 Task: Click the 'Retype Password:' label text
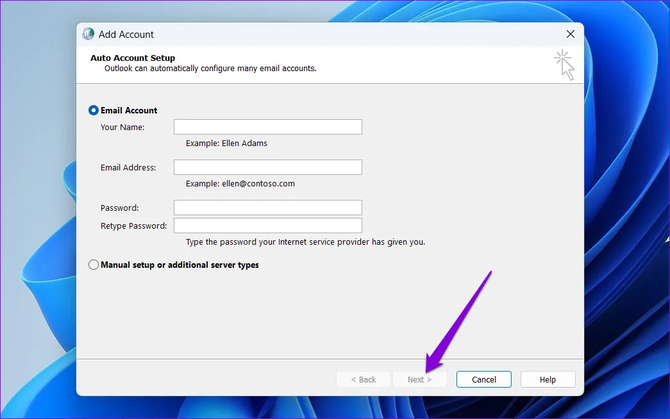click(x=133, y=226)
